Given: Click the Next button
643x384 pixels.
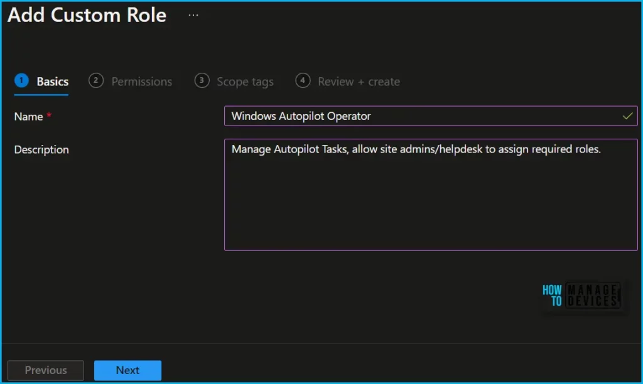Looking at the screenshot, I should [127, 370].
